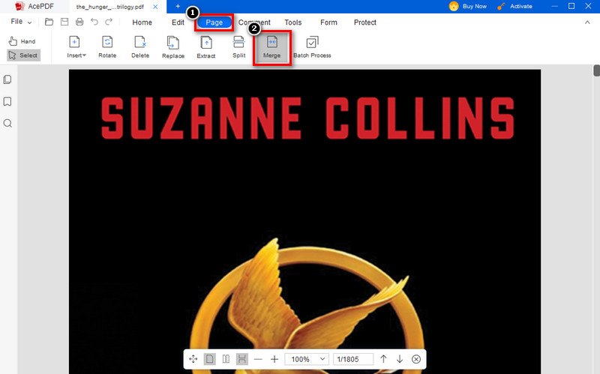Open the bookmarks sidebar panel
This screenshot has width=600, height=374.
click(7, 101)
